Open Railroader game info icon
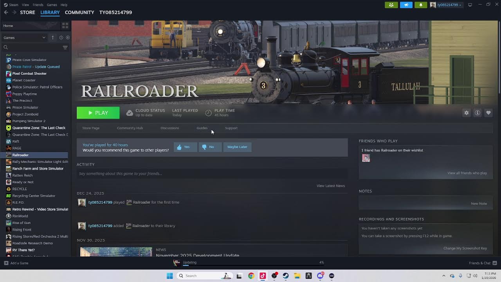501x282 pixels. coord(477,113)
